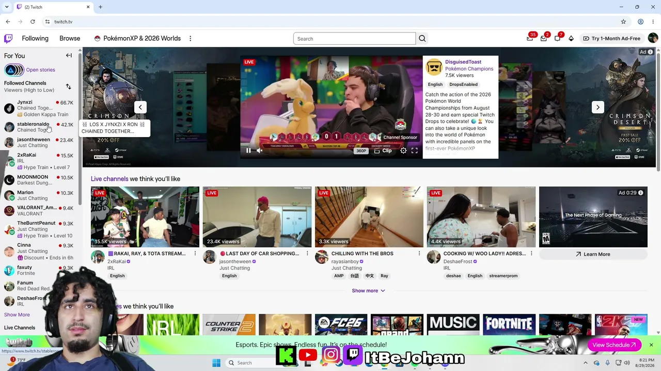Open the jasontheween car shopping stream thumbnail
Image resolution: width=661 pixels, height=371 pixels.
tap(257, 217)
